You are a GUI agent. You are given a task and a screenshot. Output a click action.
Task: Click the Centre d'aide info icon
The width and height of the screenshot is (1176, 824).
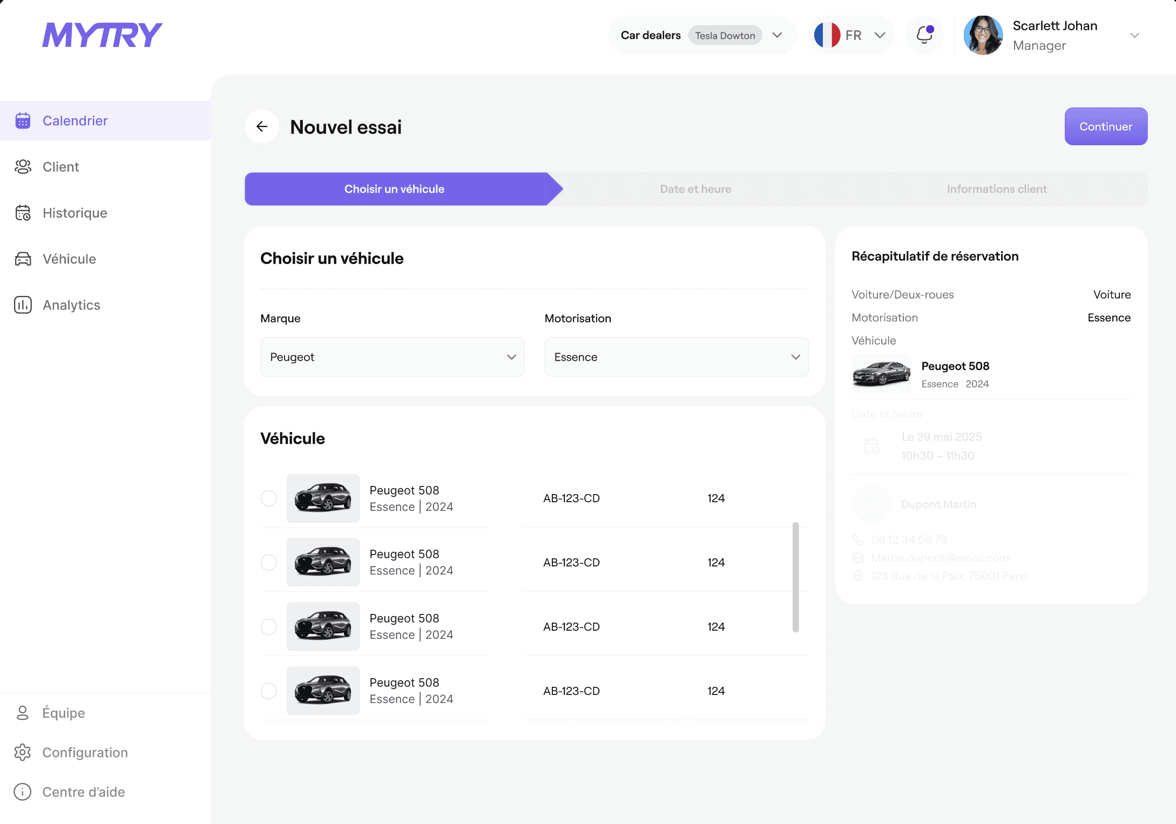point(23,792)
